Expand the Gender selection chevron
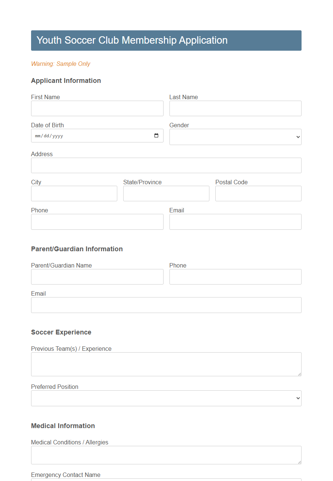 pos(298,137)
